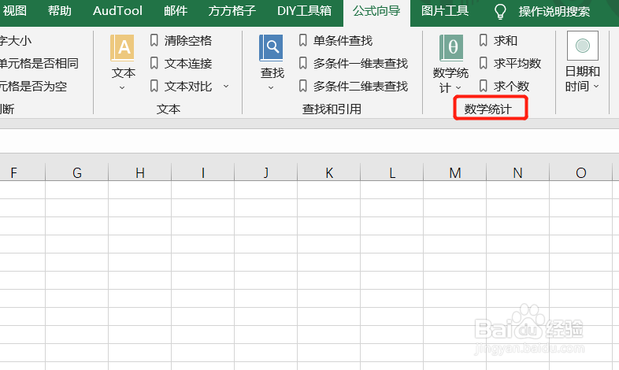
Task: Expand the 文本 button dropdown chevron
Action: click(x=122, y=87)
